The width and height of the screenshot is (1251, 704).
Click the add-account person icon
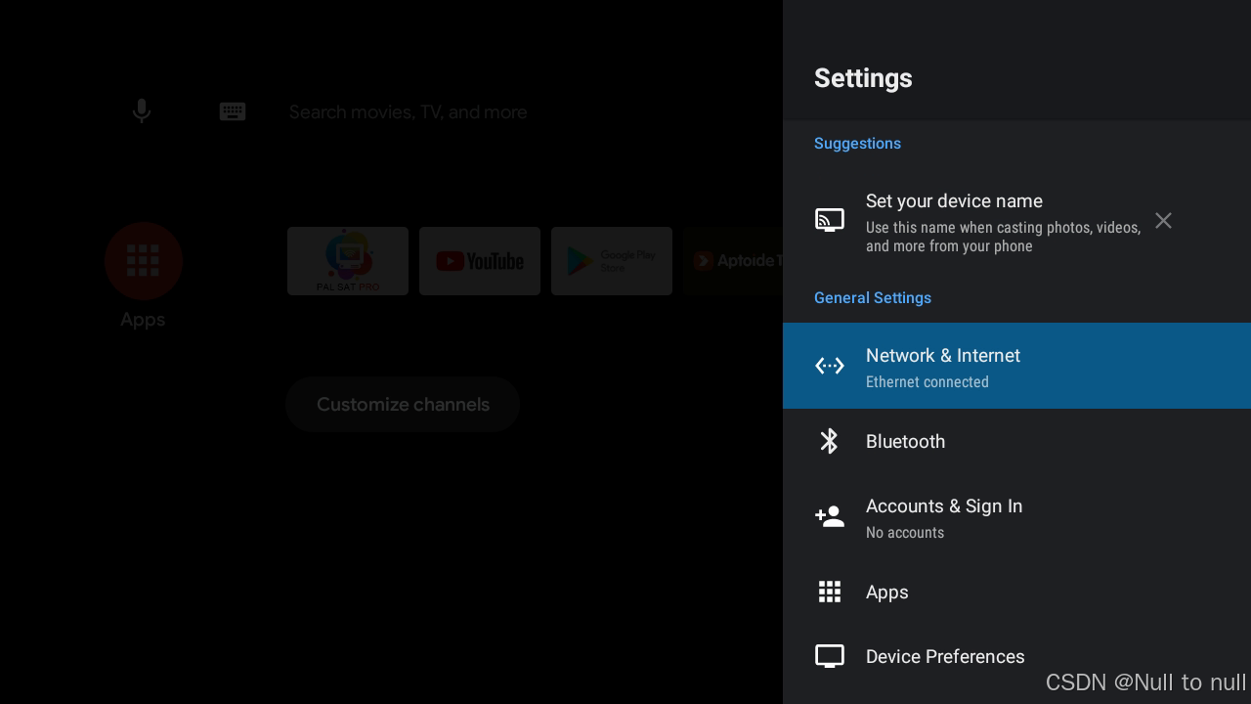point(830,516)
